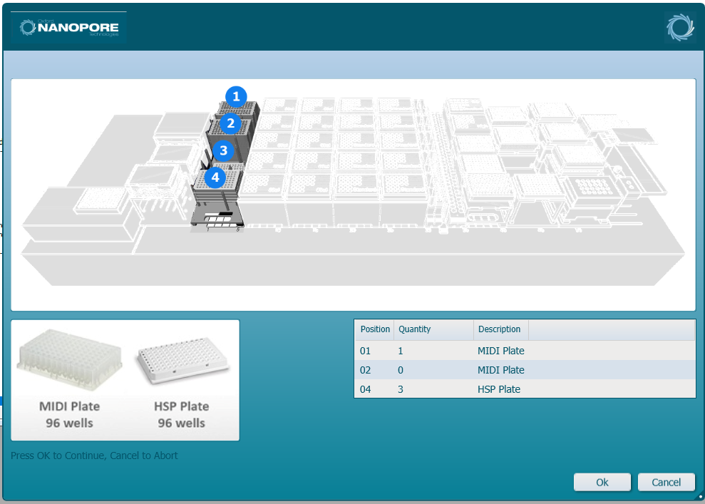
Task: Click the blue position 3 marker
Action: tap(223, 150)
